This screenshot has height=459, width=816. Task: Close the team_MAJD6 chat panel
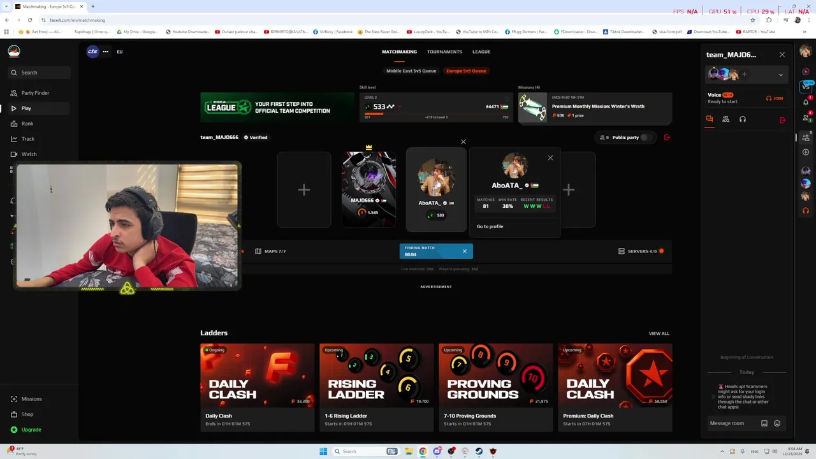(x=782, y=55)
